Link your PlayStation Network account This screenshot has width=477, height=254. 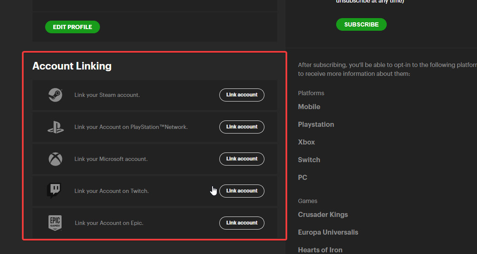pyautogui.click(x=242, y=127)
